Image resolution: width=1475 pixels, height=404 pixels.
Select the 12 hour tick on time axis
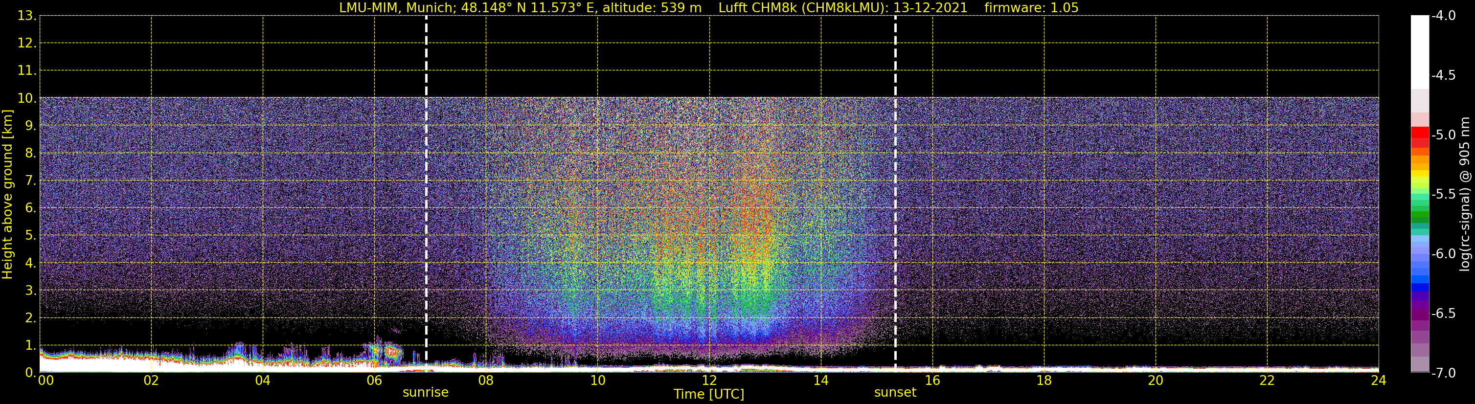pyautogui.click(x=709, y=381)
